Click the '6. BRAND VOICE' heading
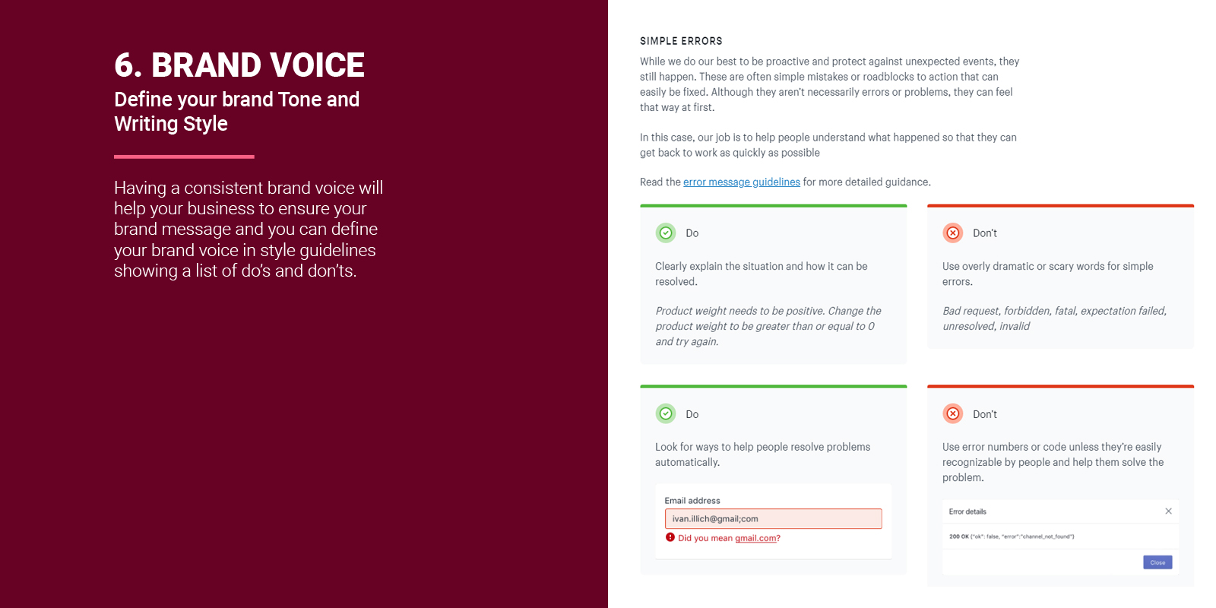The width and height of the screenshot is (1216, 608). pos(239,65)
